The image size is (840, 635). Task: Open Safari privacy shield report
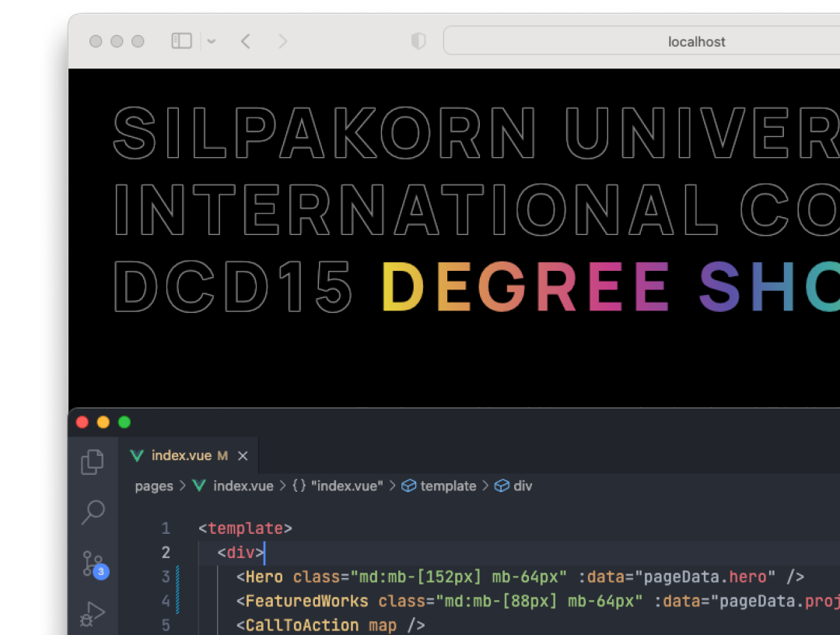pos(418,40)
